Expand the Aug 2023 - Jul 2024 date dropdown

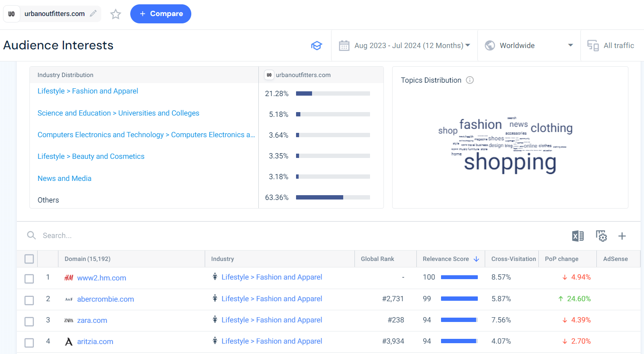click(468, 45)
